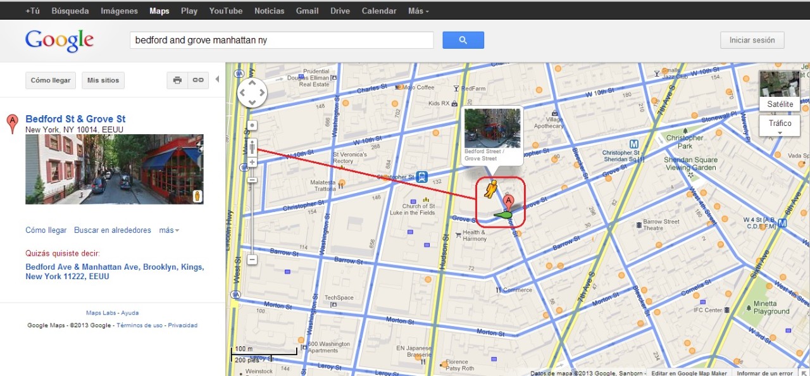The width and height of the screenshot is (810, 376).
Task: Click the Street View pegman on zoom control
Action: pos(252,148)
